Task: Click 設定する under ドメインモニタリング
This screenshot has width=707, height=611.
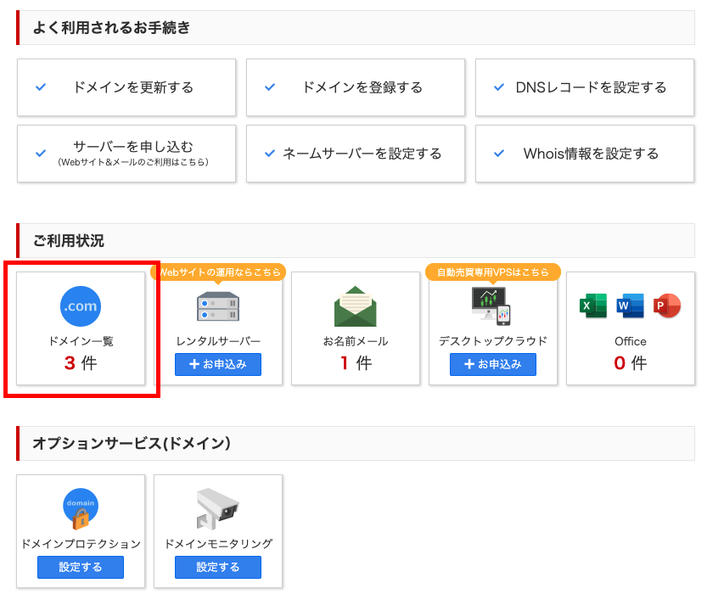Action: (218, 567)
